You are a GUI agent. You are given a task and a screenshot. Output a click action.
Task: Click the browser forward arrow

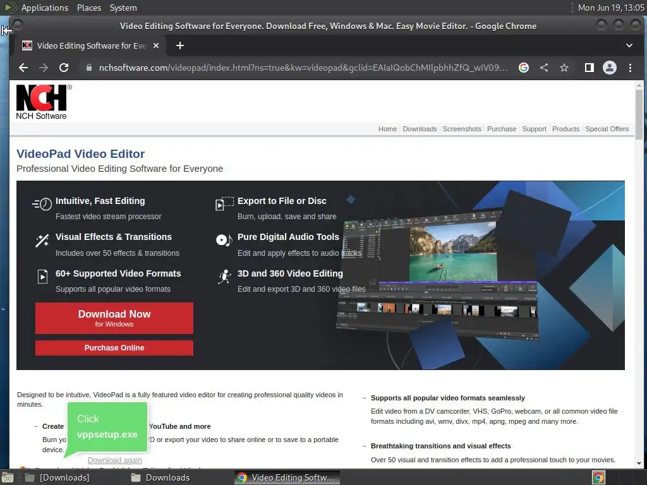pyautogui.click(x=44, y=68)
